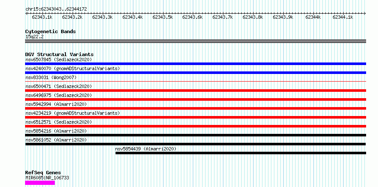
Task: Click the RefSeq Genes track title
Action: [43, 173]
